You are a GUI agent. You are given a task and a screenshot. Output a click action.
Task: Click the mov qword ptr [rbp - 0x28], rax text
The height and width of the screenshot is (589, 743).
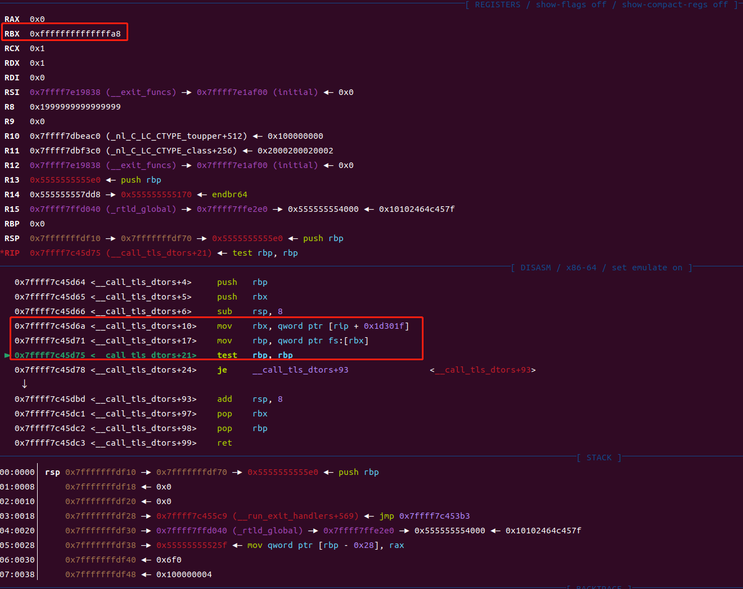(x=326, y=545)
